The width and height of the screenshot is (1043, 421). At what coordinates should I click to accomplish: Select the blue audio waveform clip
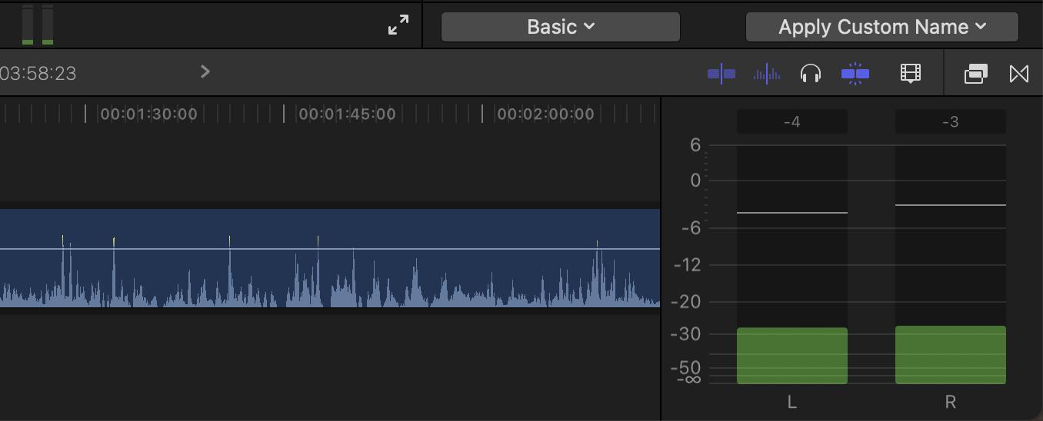[x=330, y=258]
